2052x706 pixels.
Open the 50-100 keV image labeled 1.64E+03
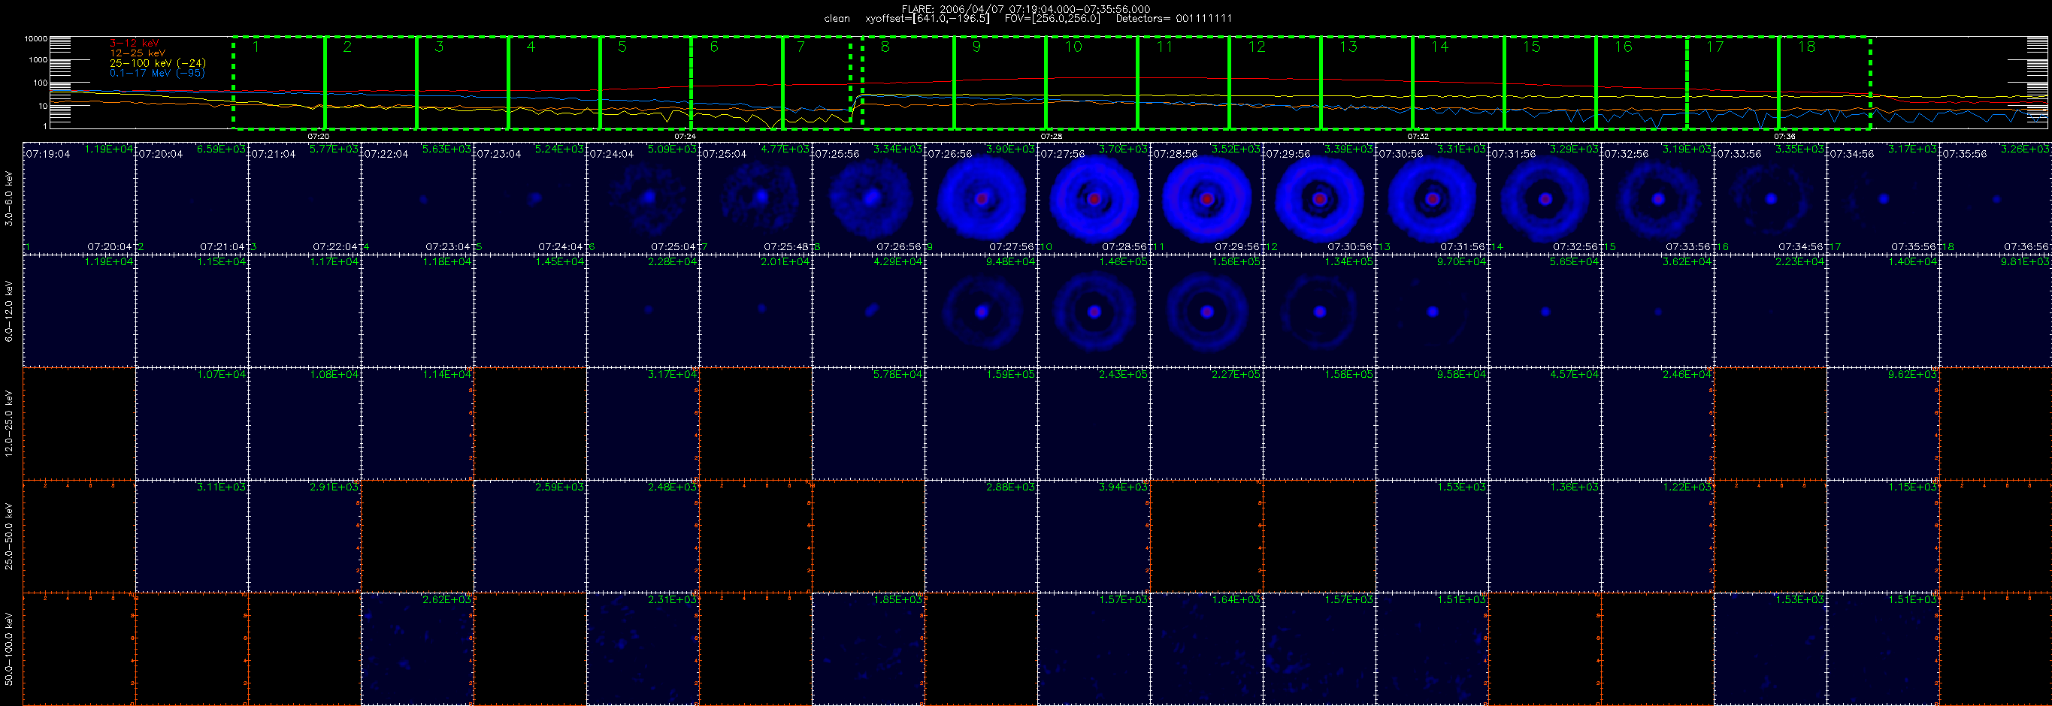pos(1207,649)
